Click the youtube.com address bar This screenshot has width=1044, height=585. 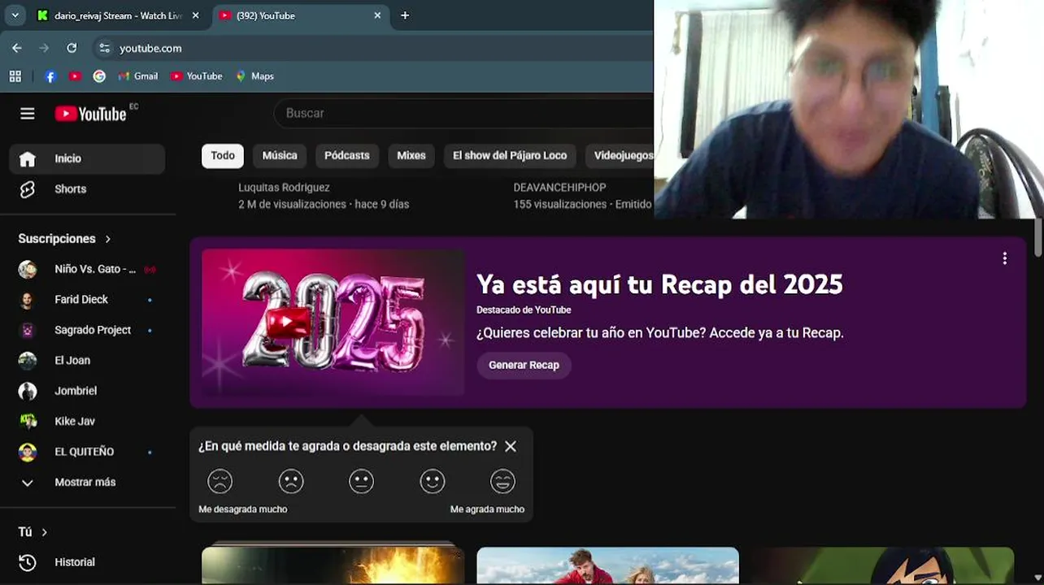coord(374,48)
